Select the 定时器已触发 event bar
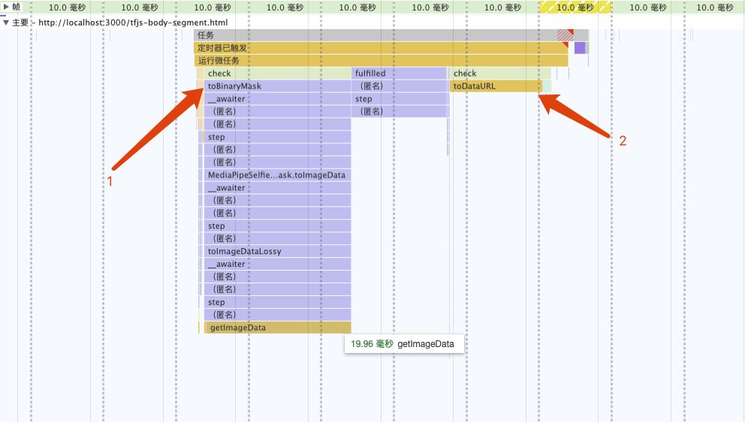 tap(381, 48)
